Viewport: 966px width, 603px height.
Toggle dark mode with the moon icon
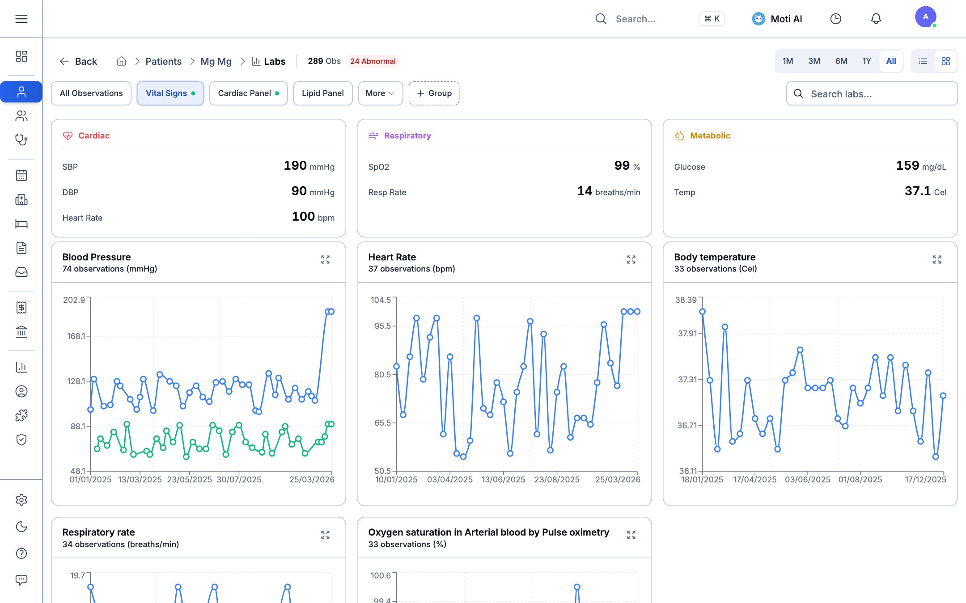[21, 527]
